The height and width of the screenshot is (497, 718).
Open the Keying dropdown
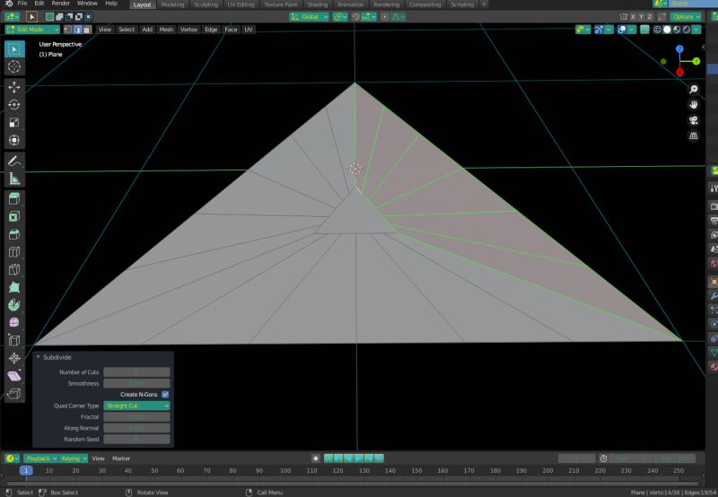(74, 458)
